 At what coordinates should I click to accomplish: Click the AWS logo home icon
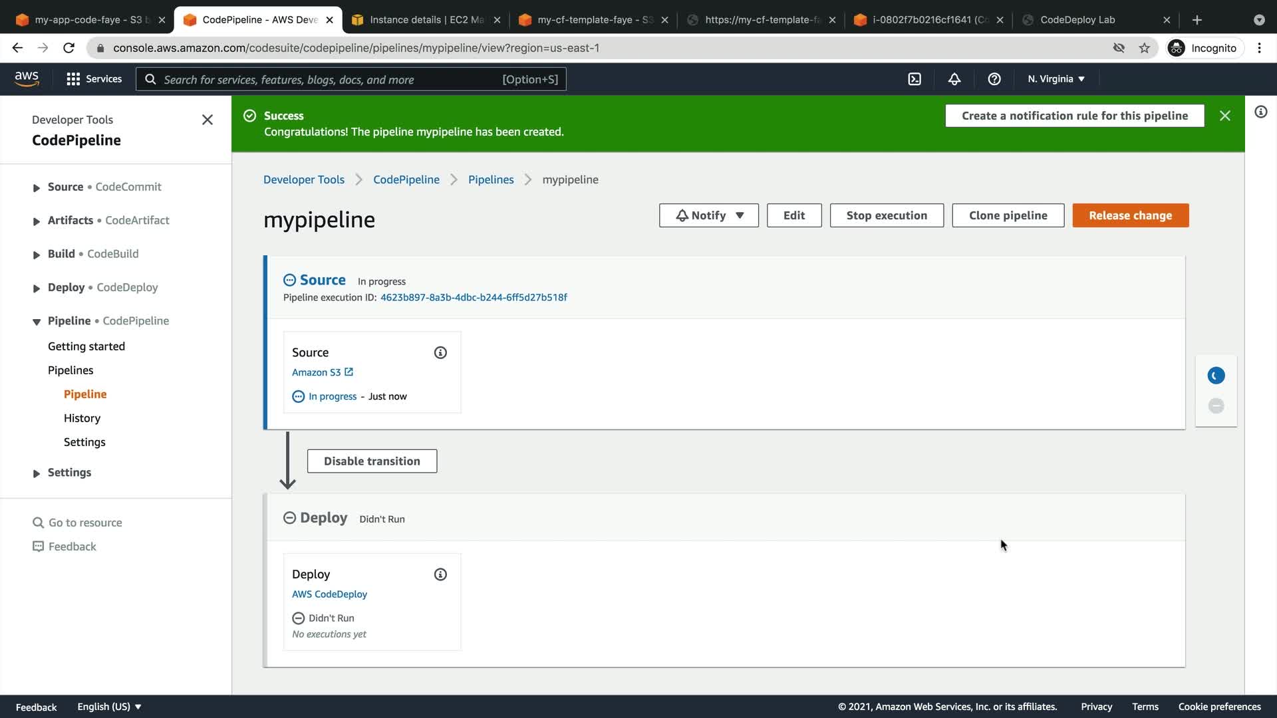click(x=27, y=78)
